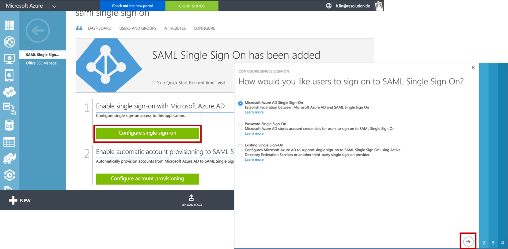Open the all items grid icon in sidebar
This screenshot has height=249, width=508.
9,25
